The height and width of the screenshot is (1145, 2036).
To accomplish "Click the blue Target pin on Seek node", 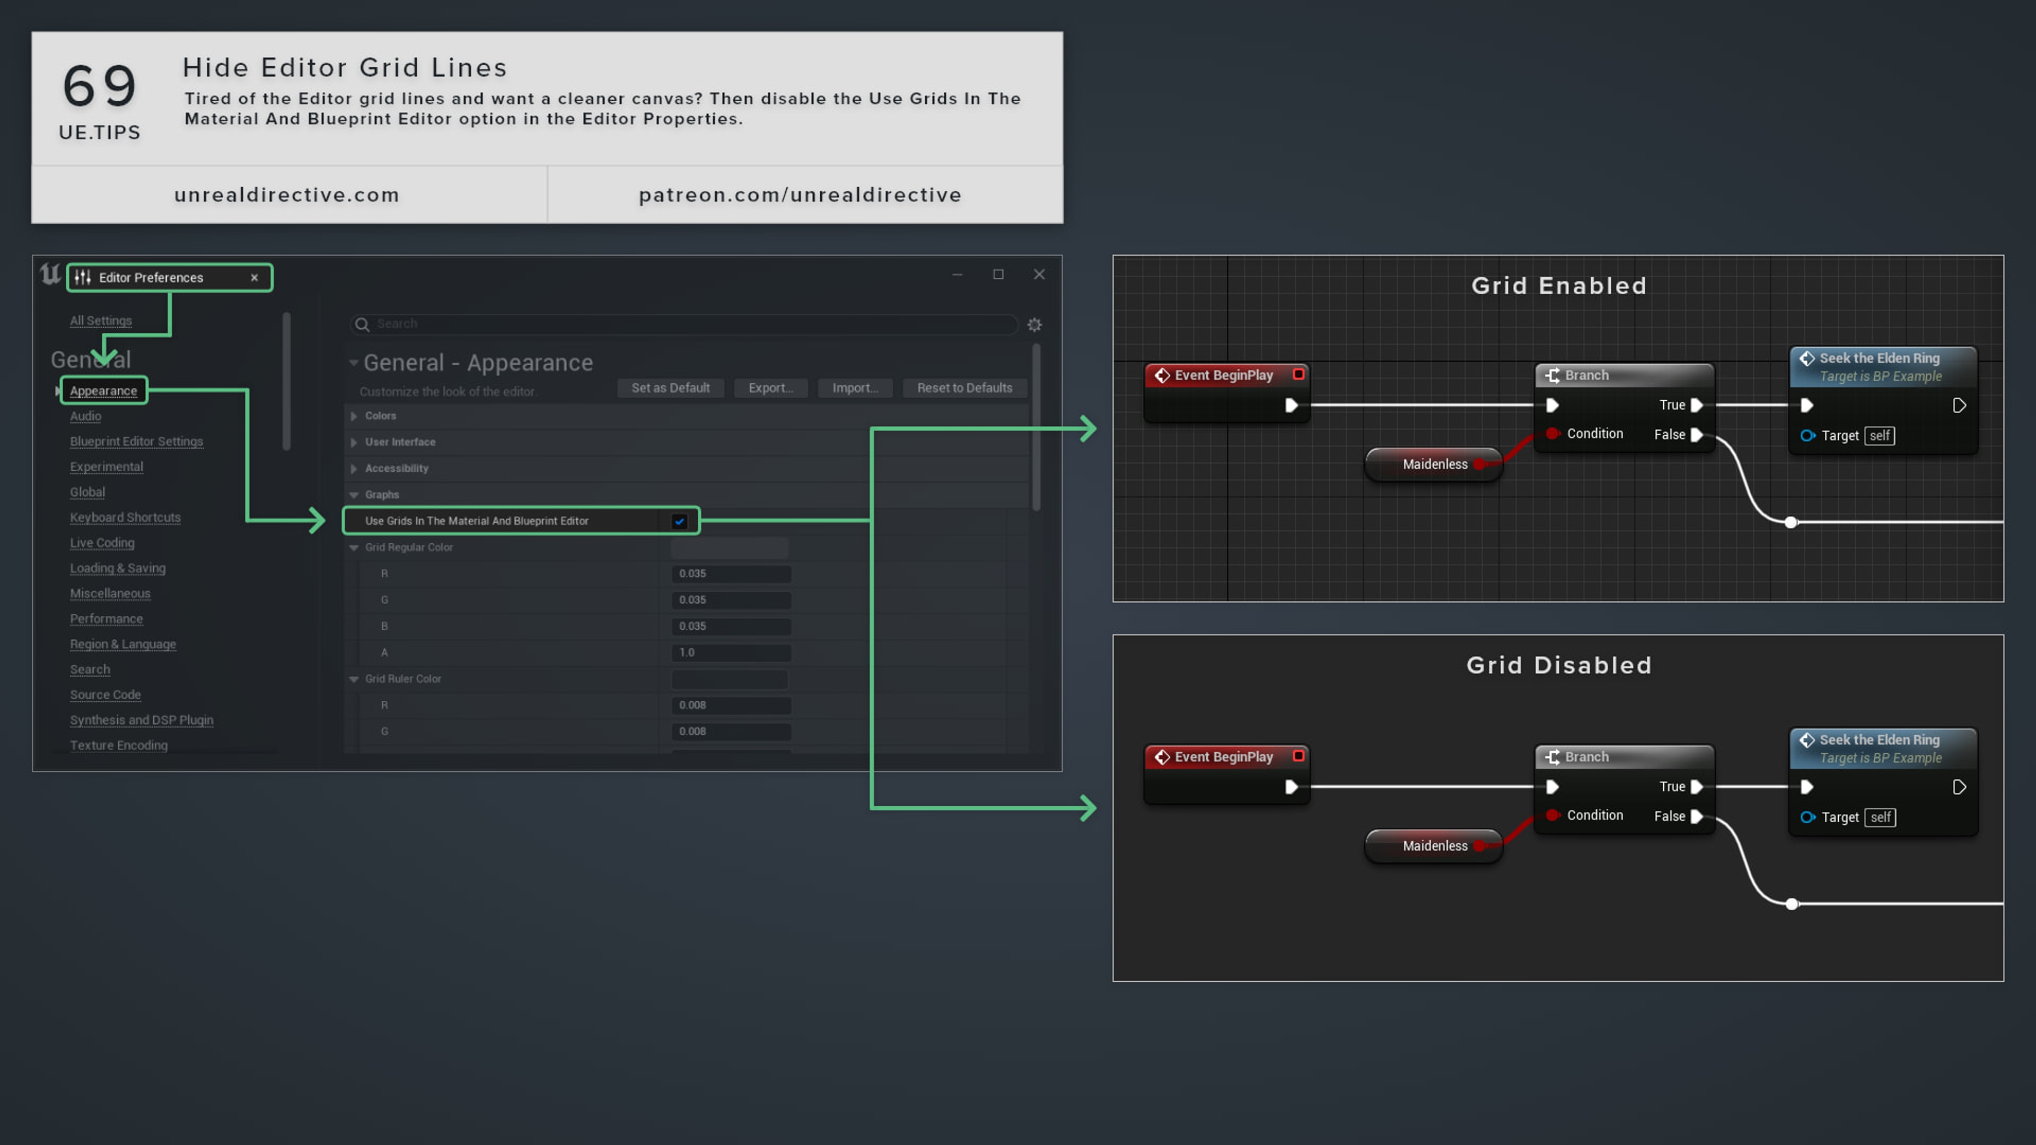I will (1809, 435).
